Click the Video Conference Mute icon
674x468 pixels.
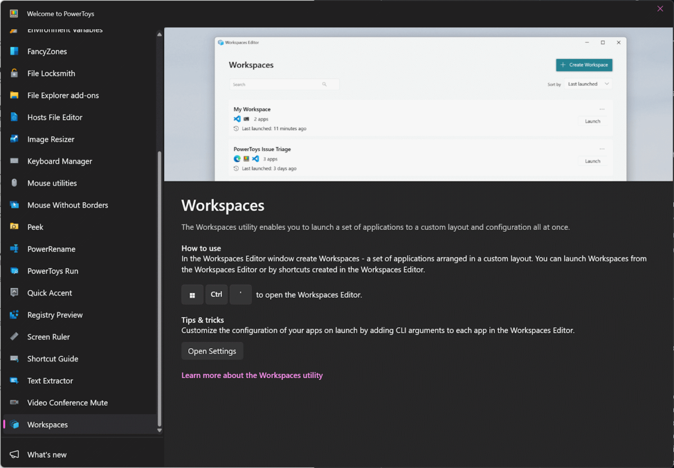tap(15, 402)
